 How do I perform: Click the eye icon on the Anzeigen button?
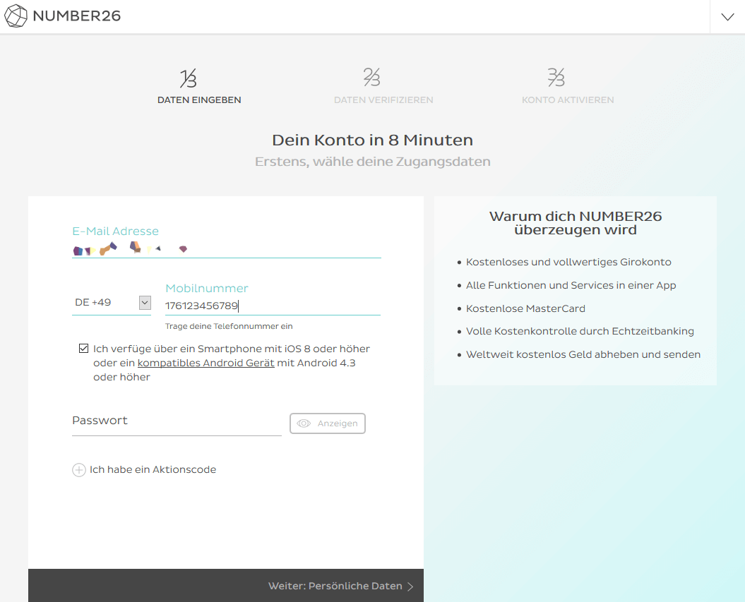click(304, 423)
